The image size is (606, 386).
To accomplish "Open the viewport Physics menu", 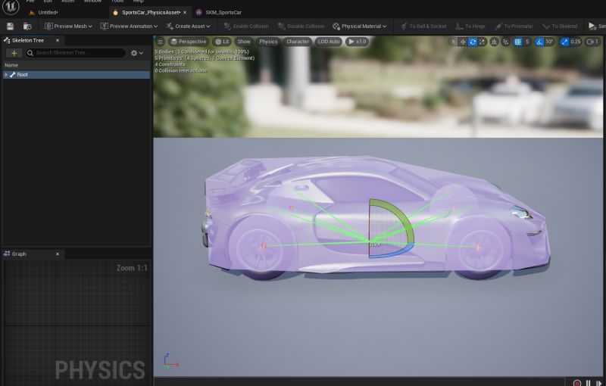I will click(268, 42).
